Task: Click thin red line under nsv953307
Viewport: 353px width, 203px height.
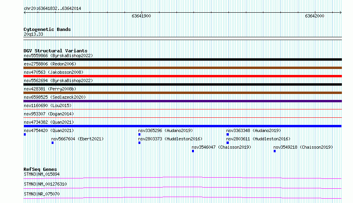Action: tap(182, 117)
